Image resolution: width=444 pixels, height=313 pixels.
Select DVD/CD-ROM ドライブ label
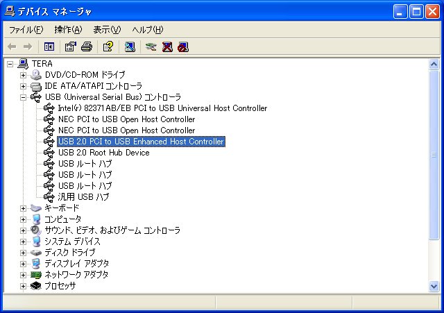pyautogui.click(x=85, y=75)
